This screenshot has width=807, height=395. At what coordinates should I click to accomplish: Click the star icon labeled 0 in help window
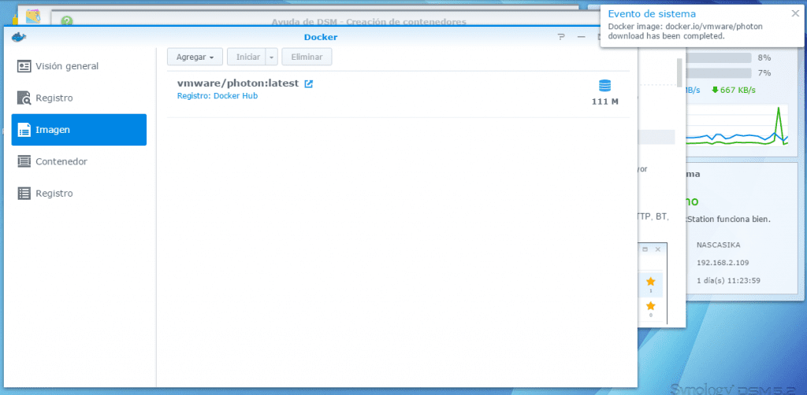coord(650,306)
